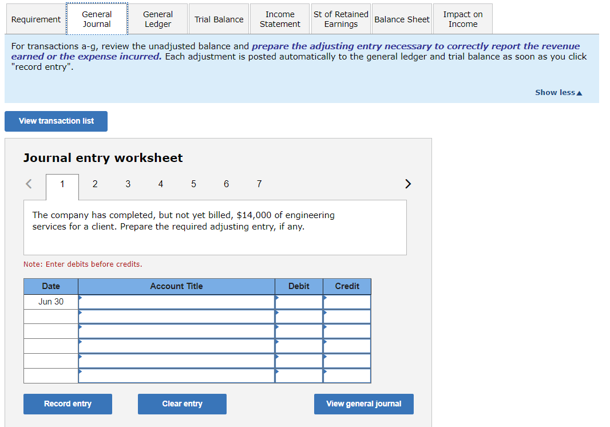Click Credit field in Jun 30 row

[x=347, y=302]
